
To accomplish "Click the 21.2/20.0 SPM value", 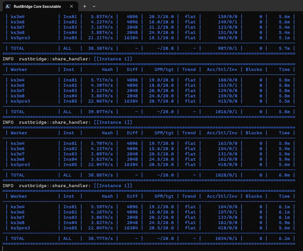I will pos(161,27).
